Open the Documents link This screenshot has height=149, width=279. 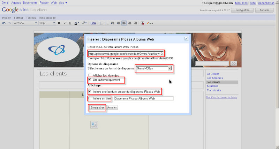pyautogui.click(x=30, y=3)
